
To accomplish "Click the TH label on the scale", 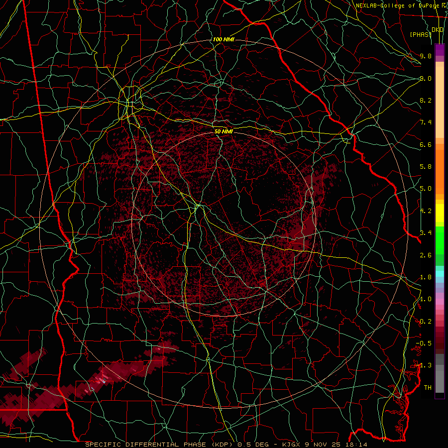I will click(428, 388).
